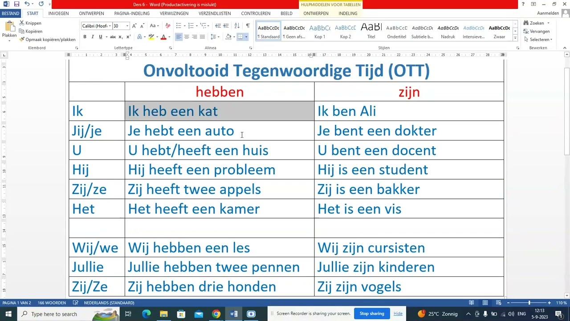Toggle superscript formatting
This screenshot has width=570, height=321.
click(129, 37)
